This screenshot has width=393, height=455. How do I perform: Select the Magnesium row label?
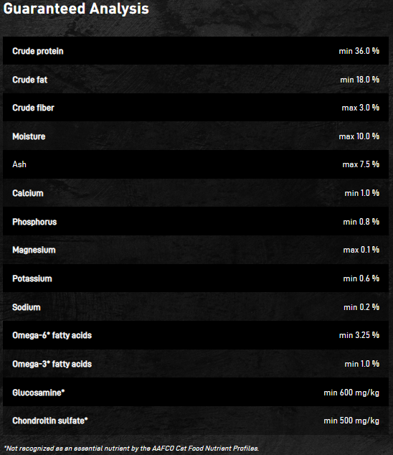coord(34,250)
